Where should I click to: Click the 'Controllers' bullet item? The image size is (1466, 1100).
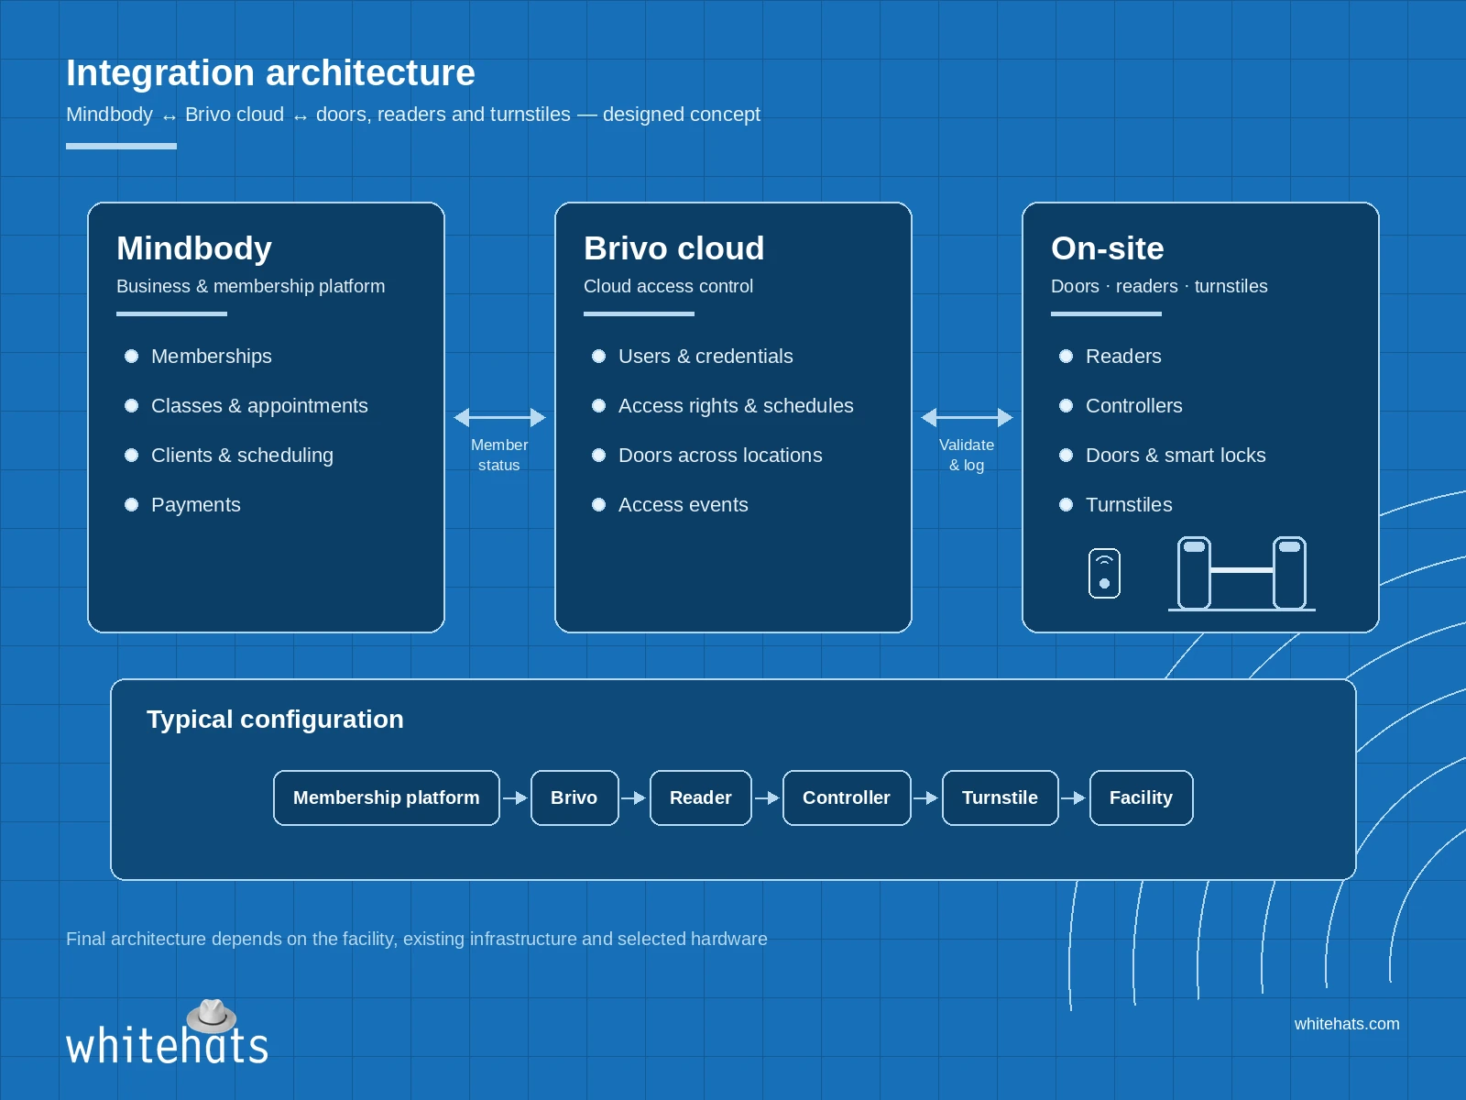[1121, 406]
